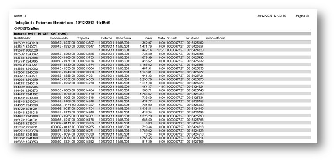Click the valor 1.756,45
This screenshot has width=336, height=162.
coord(146,138)
